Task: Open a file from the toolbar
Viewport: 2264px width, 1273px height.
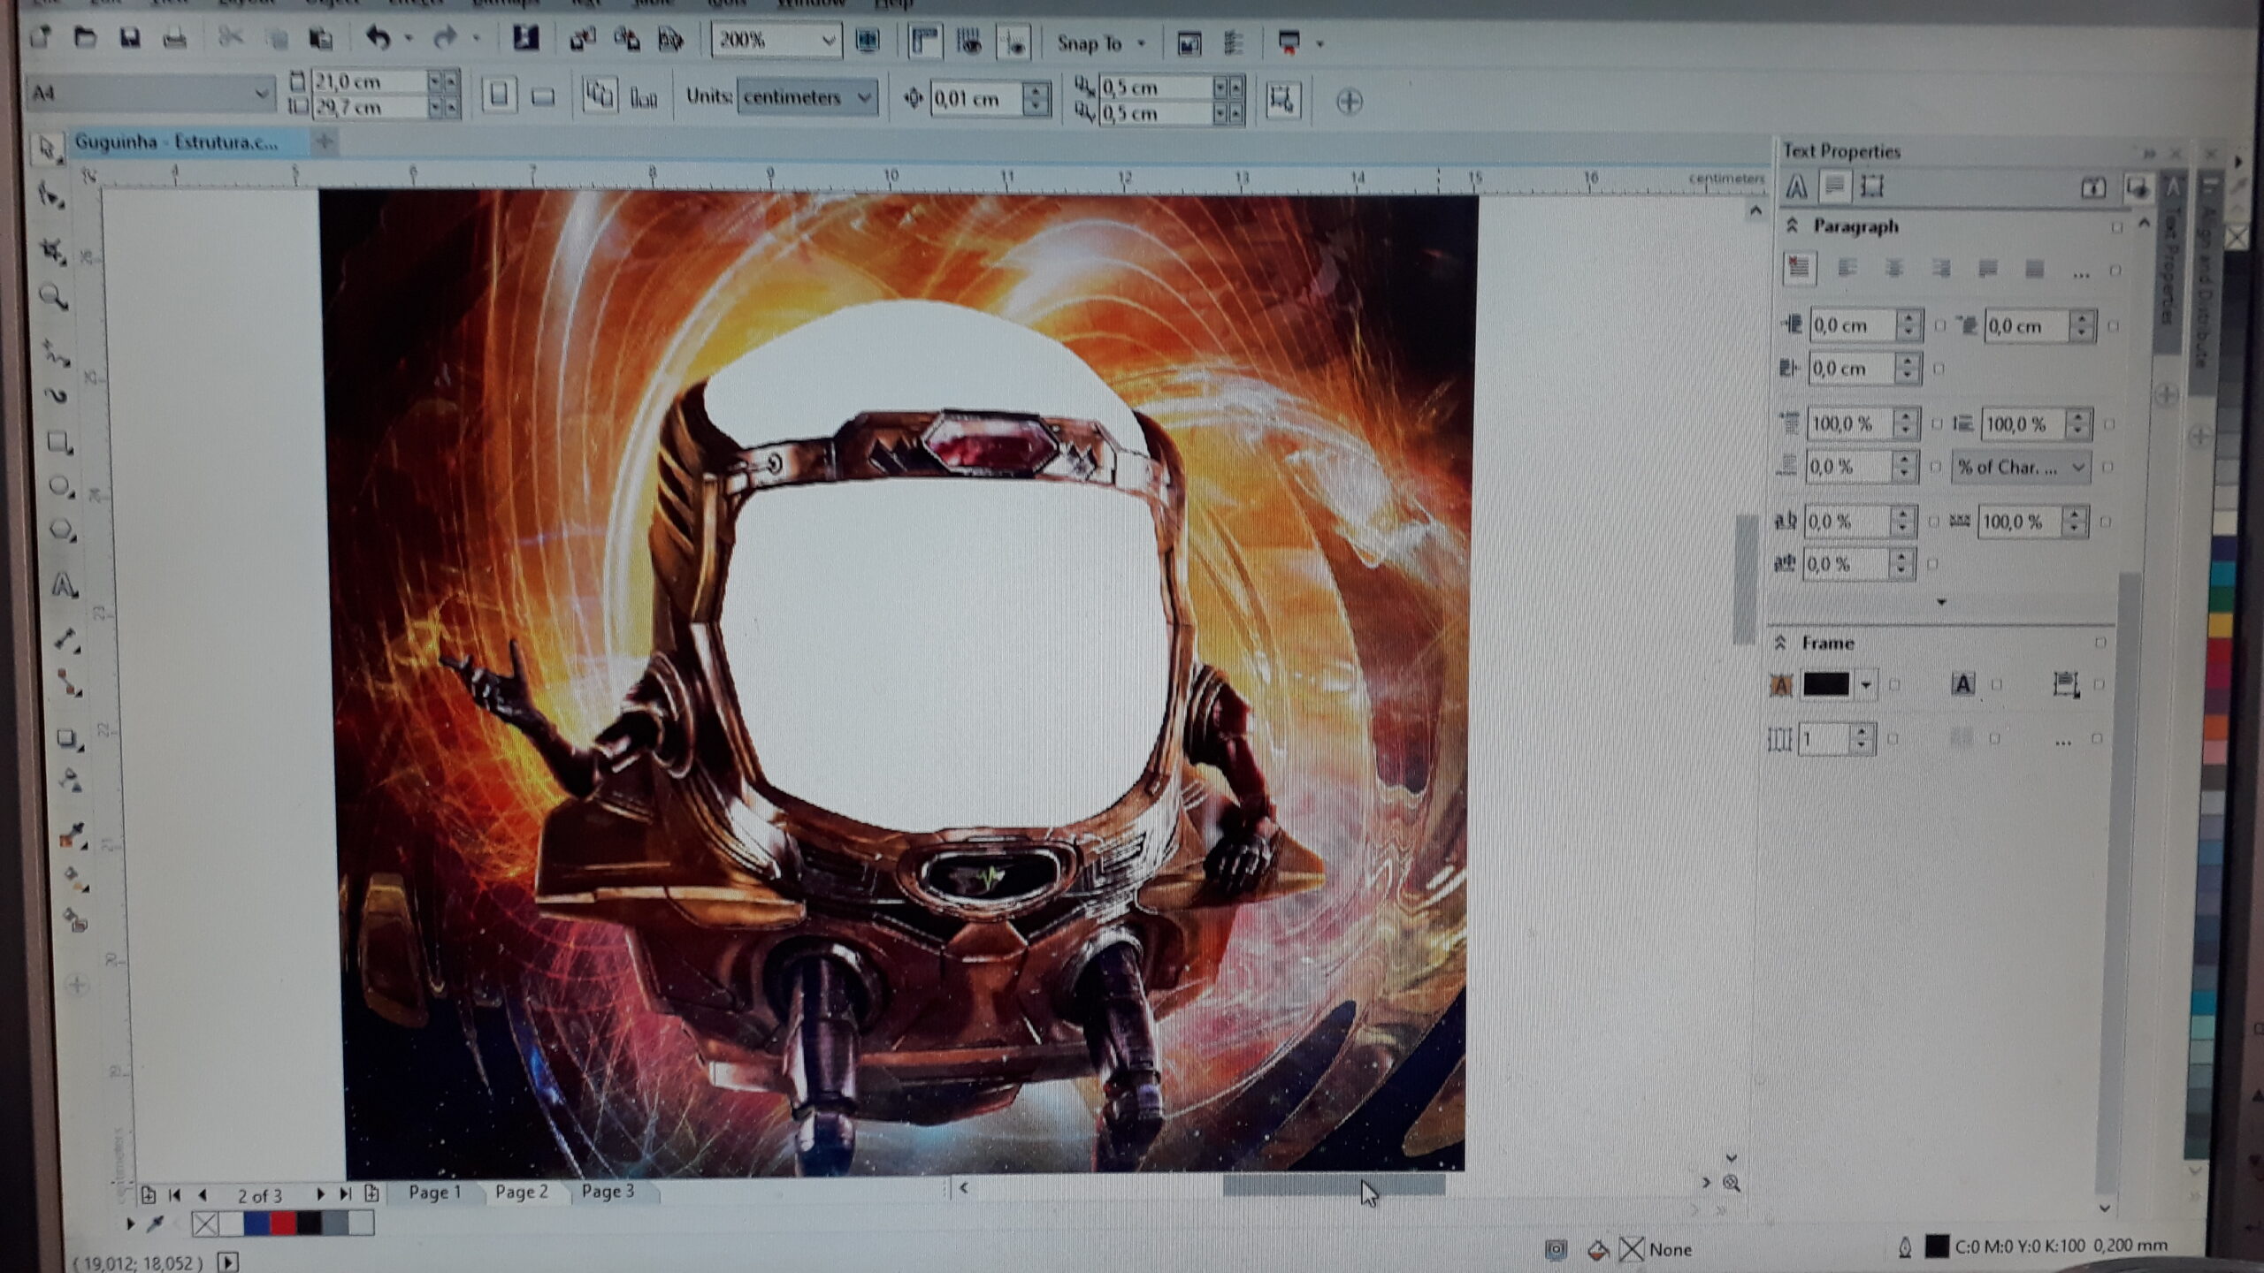Action: pyautogui.click(x=85, y=38)
